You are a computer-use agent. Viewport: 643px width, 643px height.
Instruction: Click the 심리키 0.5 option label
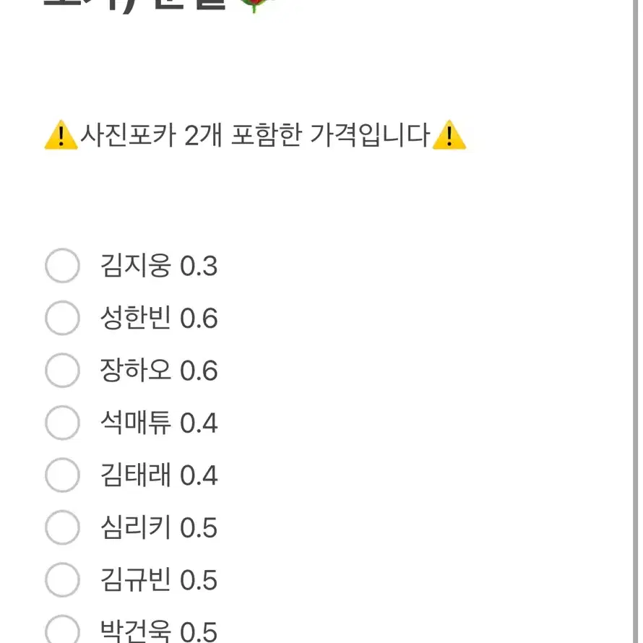(159, 528)
